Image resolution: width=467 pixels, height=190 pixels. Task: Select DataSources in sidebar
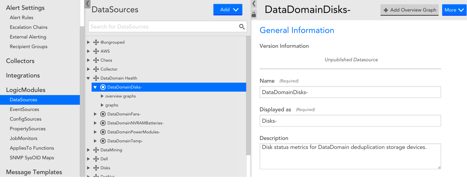point(40,100)
